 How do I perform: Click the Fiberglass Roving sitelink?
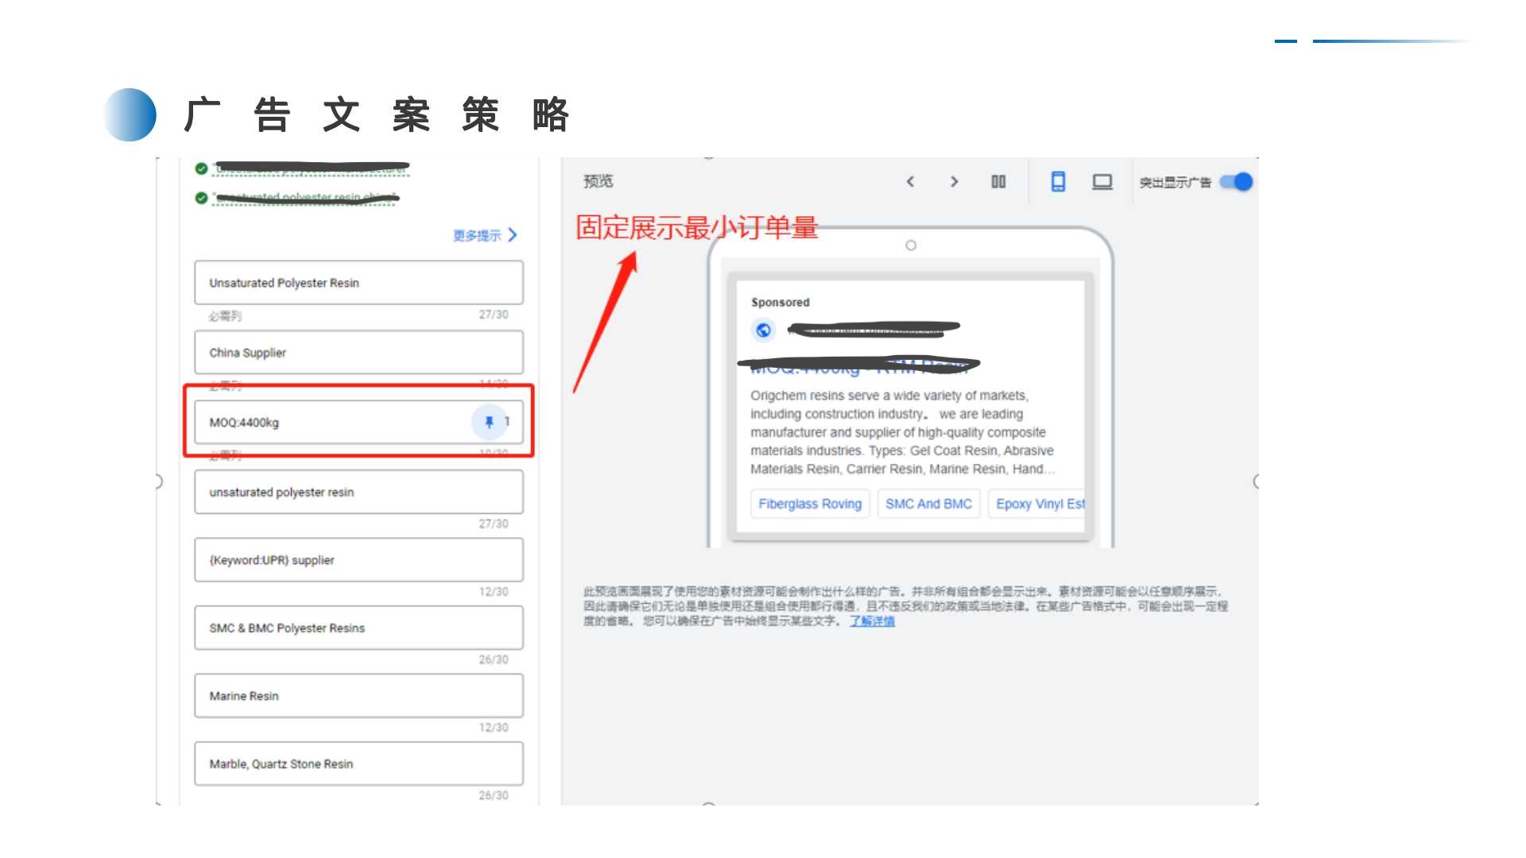tap(809, 504)
